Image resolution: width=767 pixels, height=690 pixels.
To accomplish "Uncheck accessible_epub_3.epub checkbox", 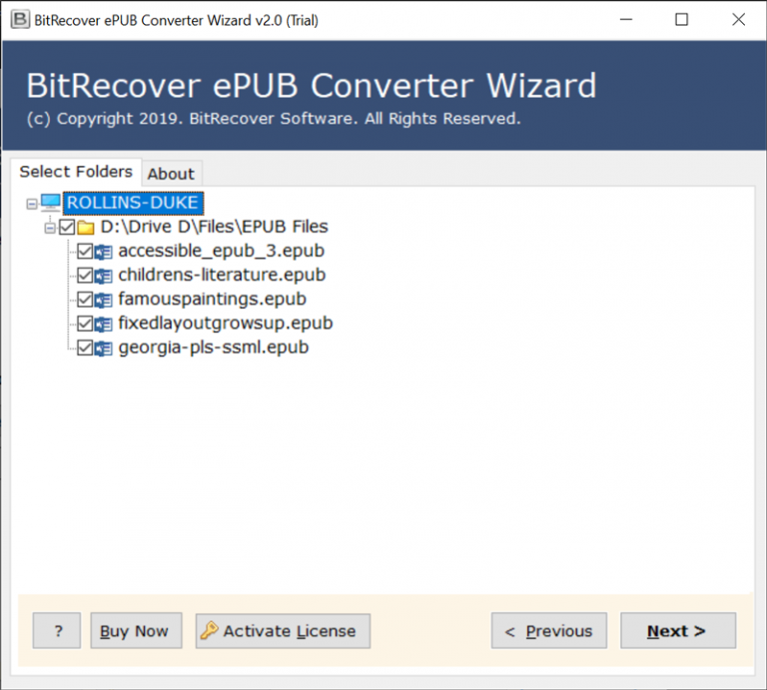I will tap(85, 251).
